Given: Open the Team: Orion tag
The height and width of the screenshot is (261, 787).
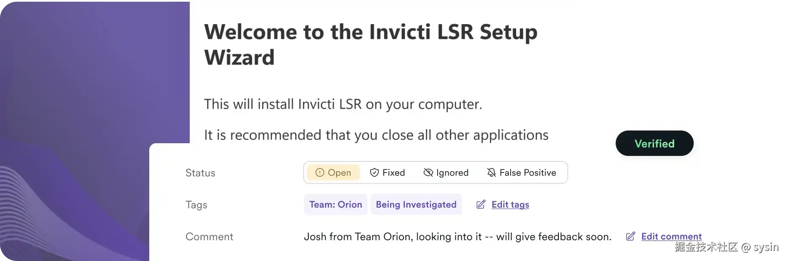Looking at the screenshot, I should [x=335, y=204].
